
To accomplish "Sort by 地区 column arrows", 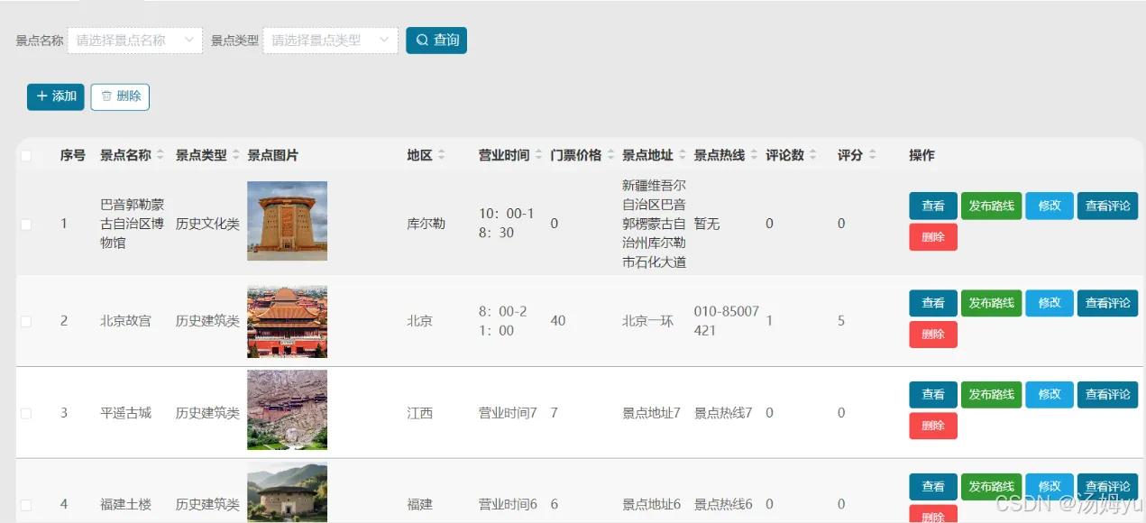I will 442,155.
